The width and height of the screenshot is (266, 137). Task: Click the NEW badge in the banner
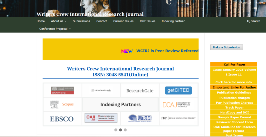[127, 51]
